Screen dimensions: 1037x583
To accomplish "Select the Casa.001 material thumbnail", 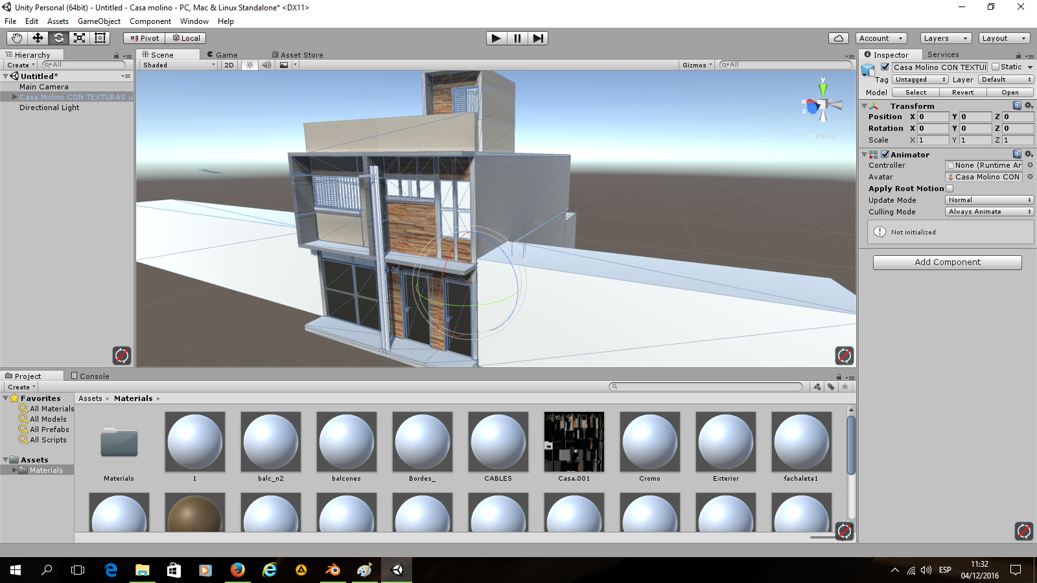I will [574, 442].
